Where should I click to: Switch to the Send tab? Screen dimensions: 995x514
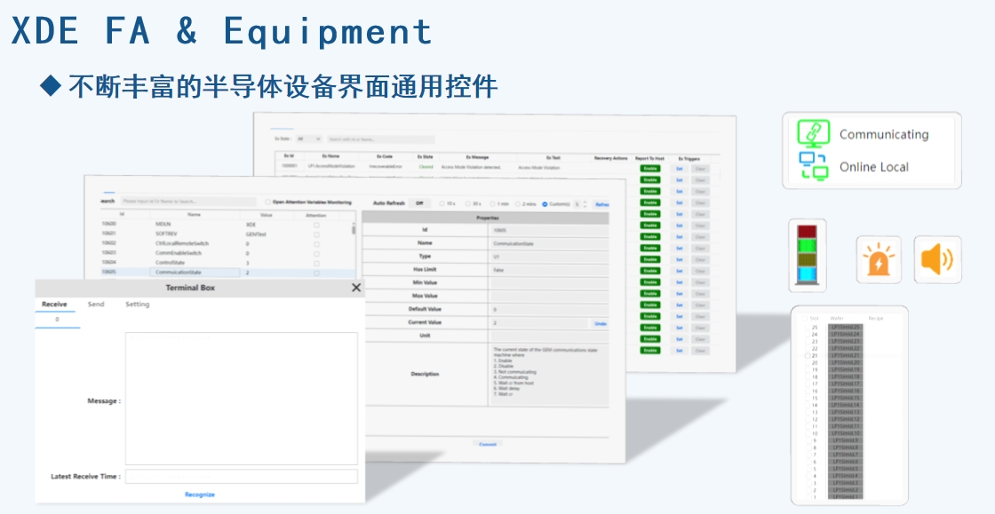click(96, 304)
